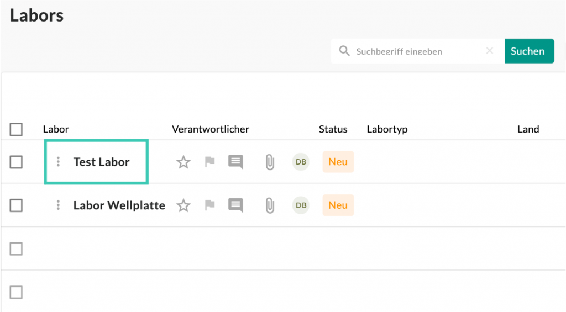Flag the Test Labor entry
This screenshot has width=566, height=312.
click(x=209, y=162)
